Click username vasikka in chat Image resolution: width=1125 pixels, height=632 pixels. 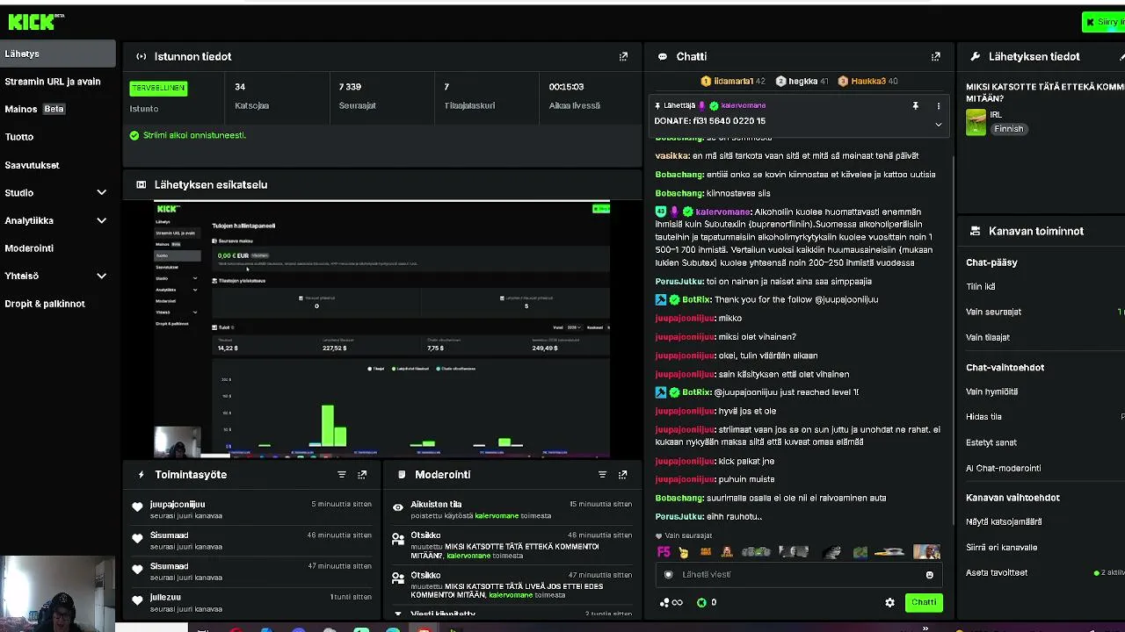[x=671, y=155]
